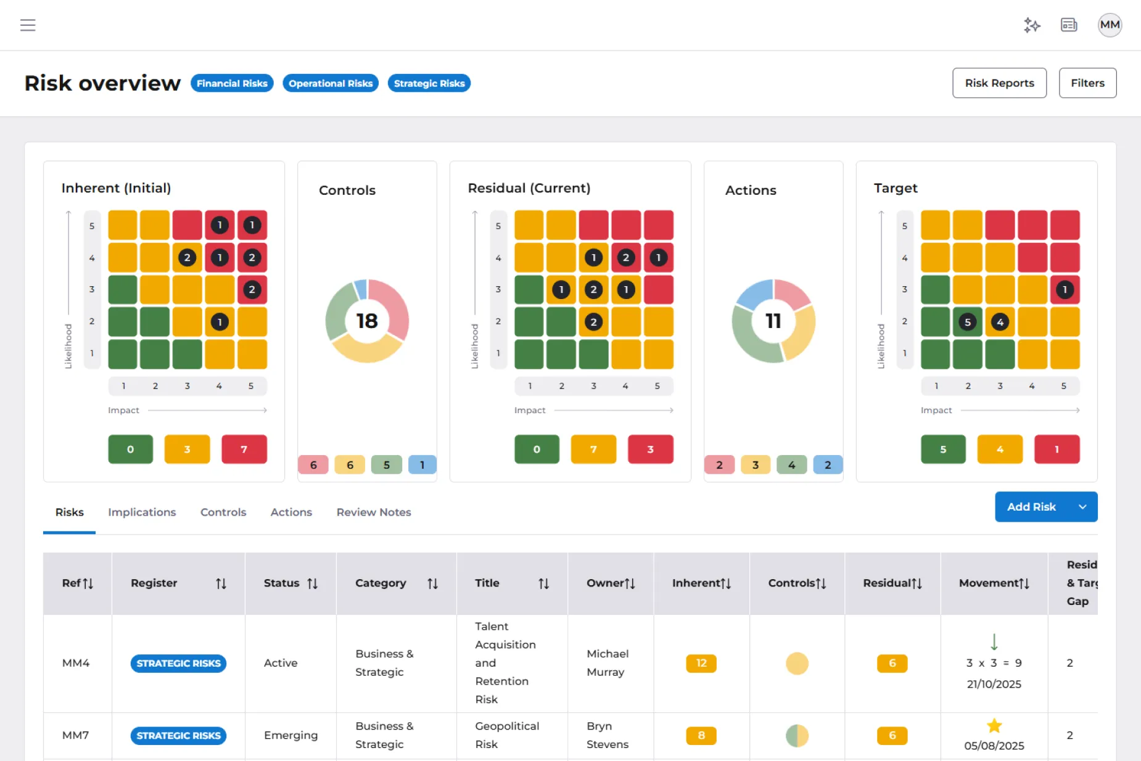Expand the Add Risk dropdown arrow
The height and width of the screenshot is (761, 1141).
point(1082,507)
